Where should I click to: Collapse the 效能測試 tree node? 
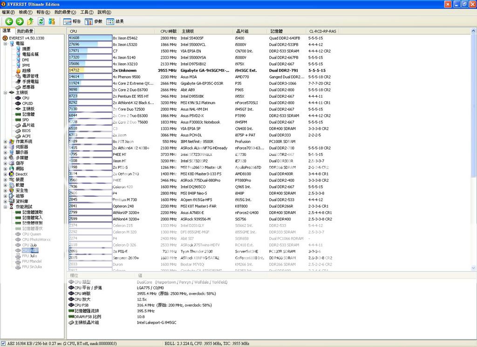coord(5,207)
